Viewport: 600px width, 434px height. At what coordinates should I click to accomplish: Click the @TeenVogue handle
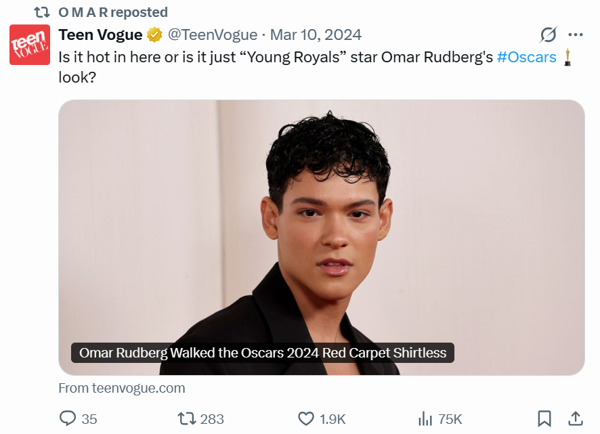(212, 35)
